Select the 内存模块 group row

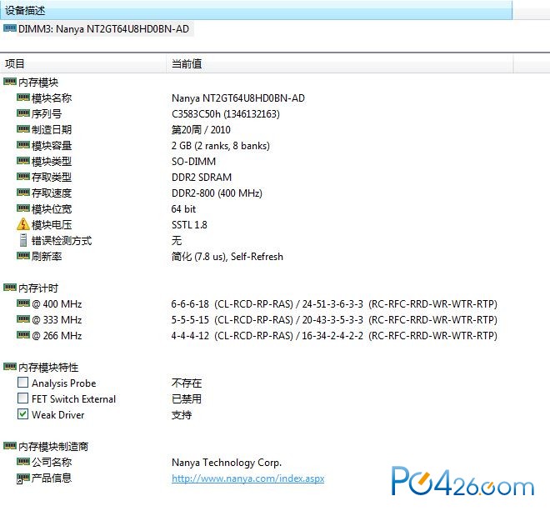38,83
